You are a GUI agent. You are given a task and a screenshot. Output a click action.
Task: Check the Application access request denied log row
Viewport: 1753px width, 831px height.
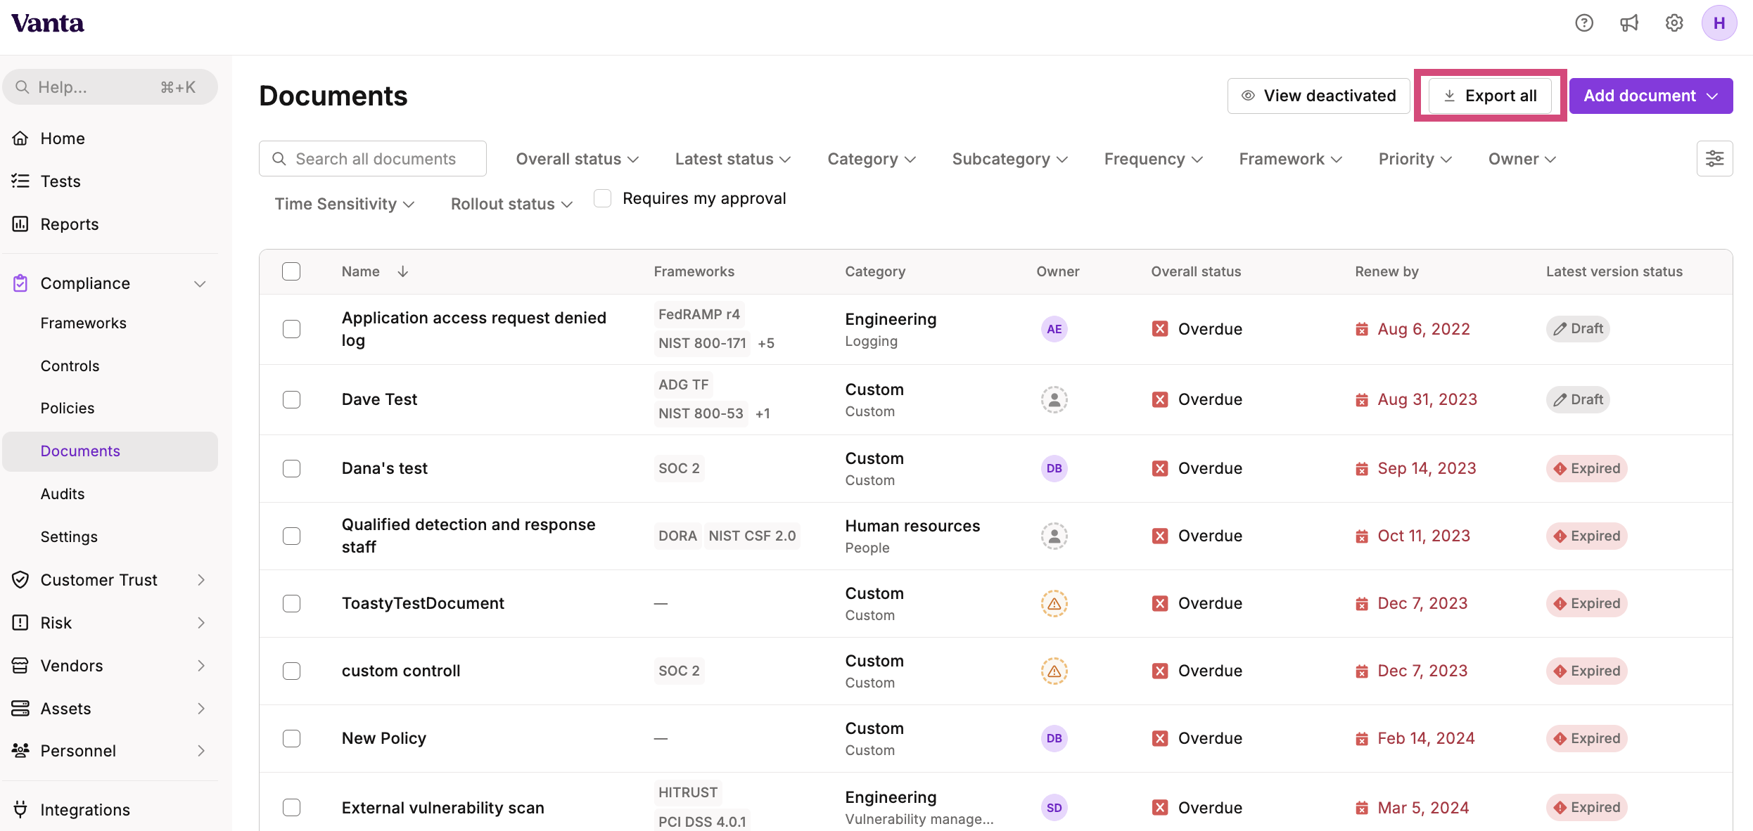291,329
